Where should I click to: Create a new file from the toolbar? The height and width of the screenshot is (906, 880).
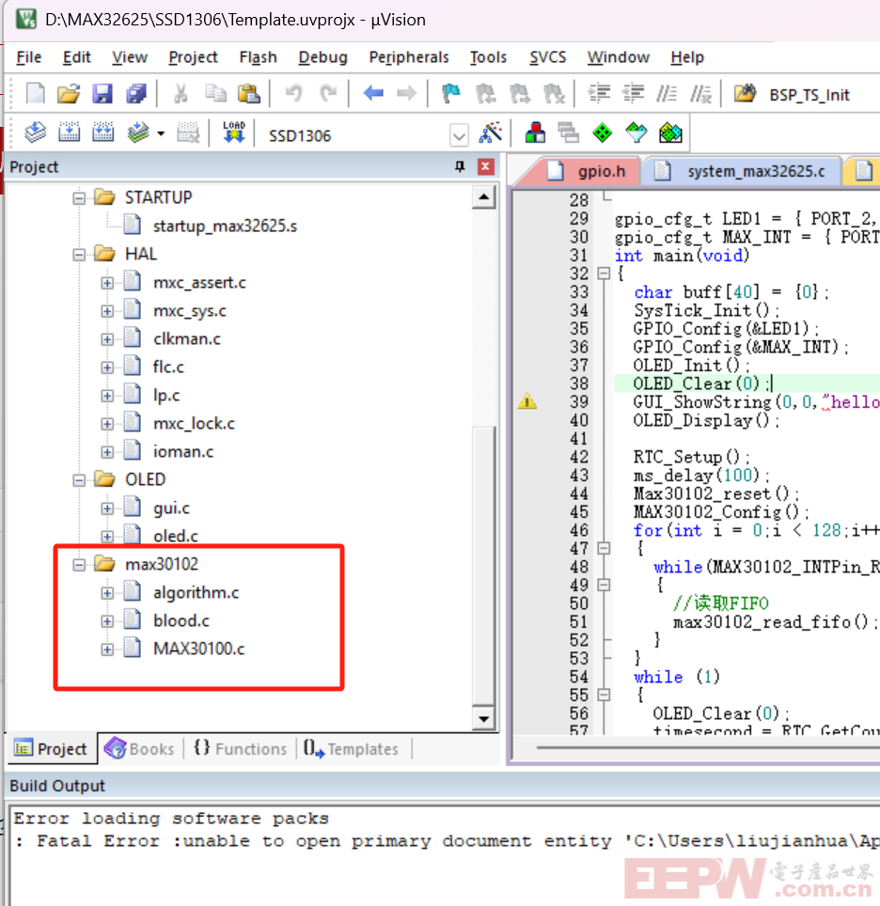pos(36,93)
